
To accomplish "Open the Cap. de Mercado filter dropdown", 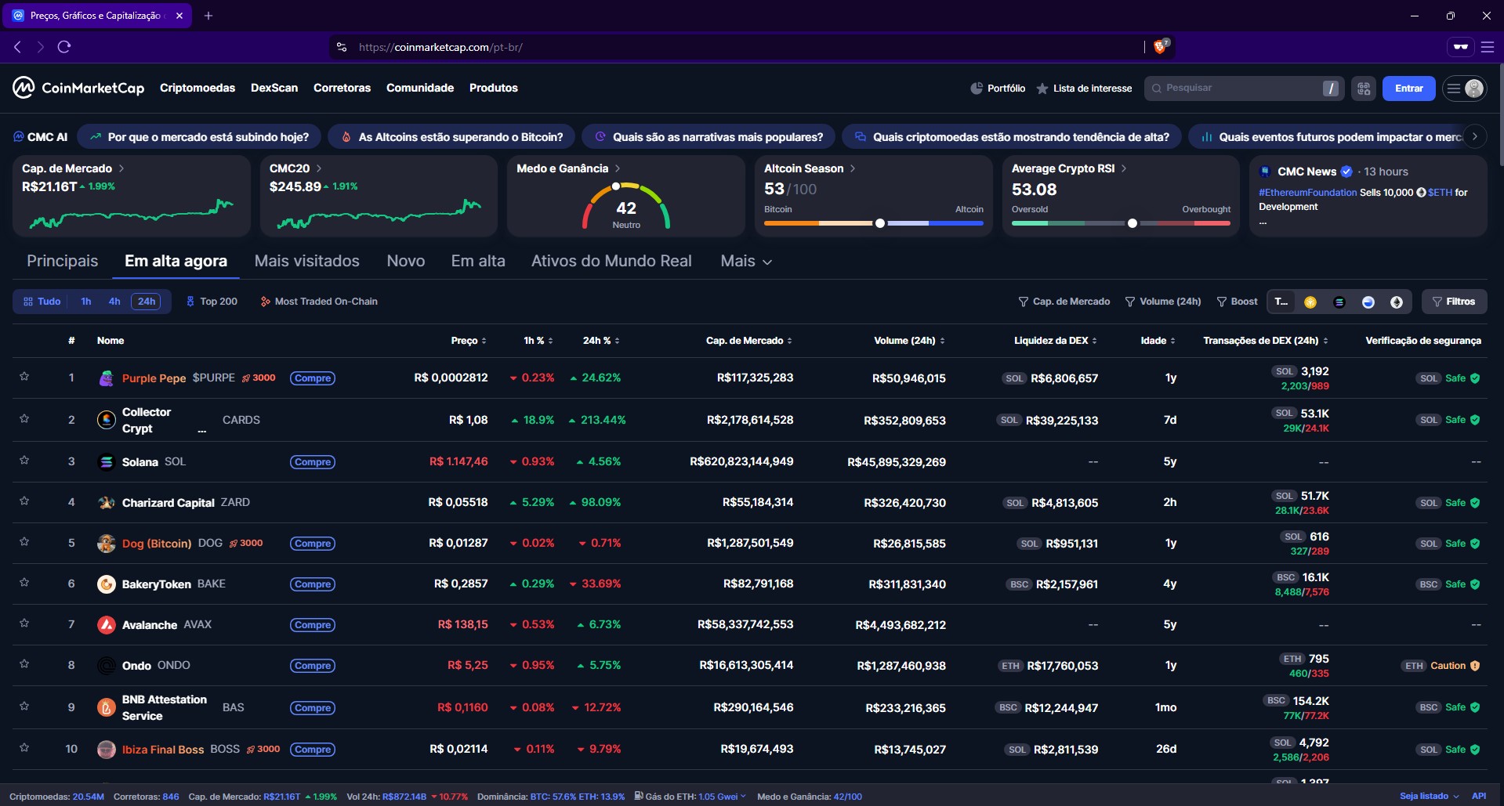I will pyautogui.click(x=1064, y=302).
